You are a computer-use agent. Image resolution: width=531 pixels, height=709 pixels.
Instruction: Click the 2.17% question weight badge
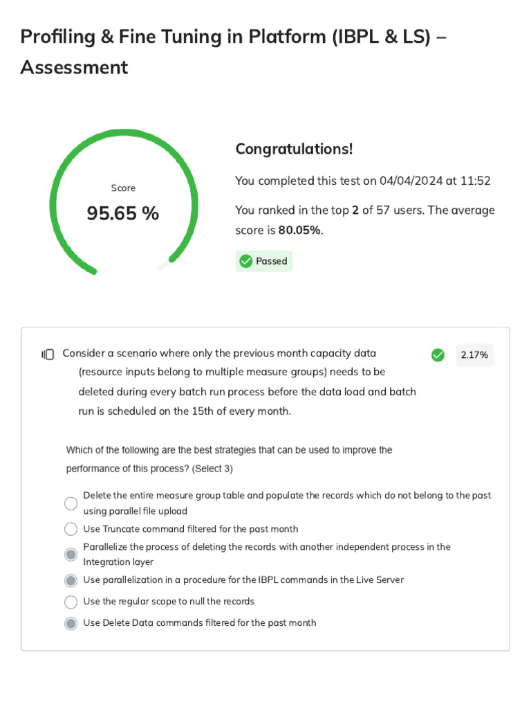(x=474, y=355)
